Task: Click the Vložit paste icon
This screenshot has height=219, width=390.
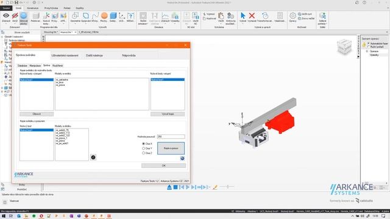Action: click(x=221, y=16)
